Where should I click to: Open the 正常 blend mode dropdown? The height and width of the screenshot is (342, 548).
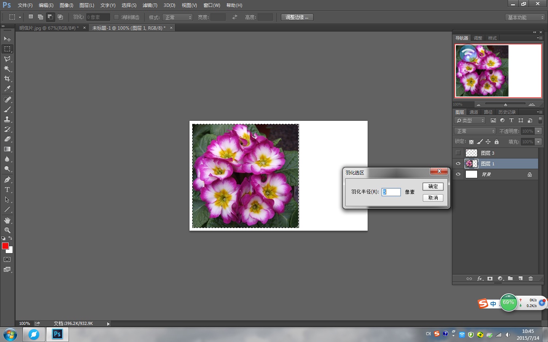(x=475, y=131)
